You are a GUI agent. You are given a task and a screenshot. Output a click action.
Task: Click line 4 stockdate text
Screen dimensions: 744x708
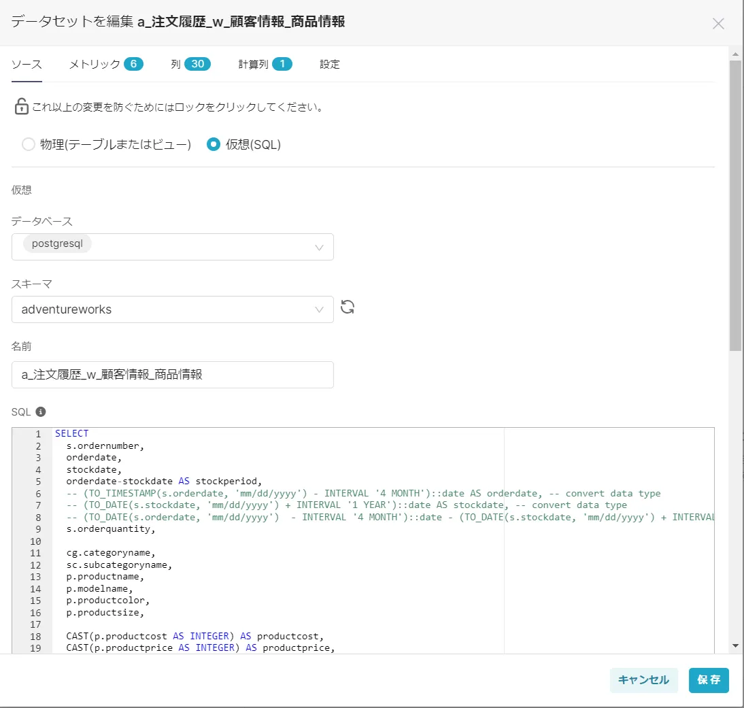point(93,470)
